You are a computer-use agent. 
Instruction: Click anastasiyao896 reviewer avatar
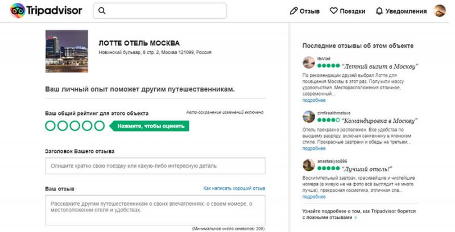tap(309, 165)
